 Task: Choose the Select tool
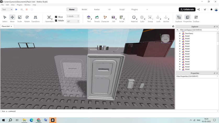click(5, 19)
